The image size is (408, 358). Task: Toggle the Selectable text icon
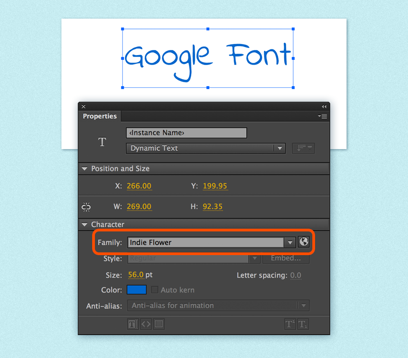tap(133, 324)
